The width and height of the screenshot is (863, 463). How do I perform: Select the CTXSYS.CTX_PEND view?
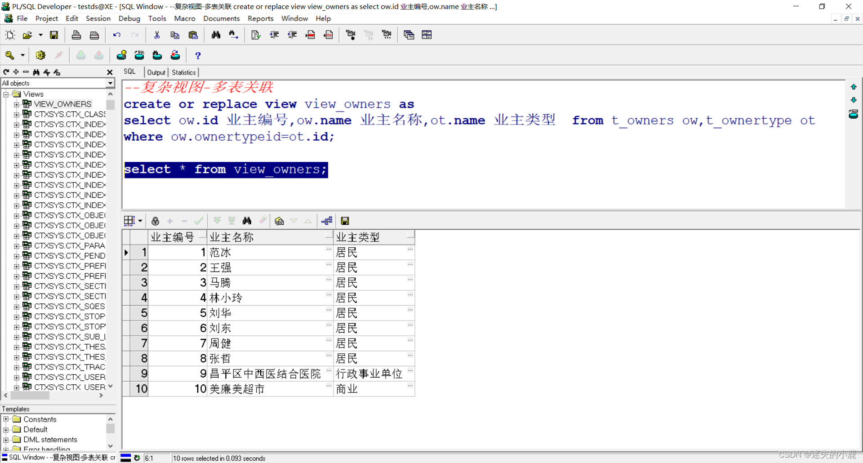70,256
